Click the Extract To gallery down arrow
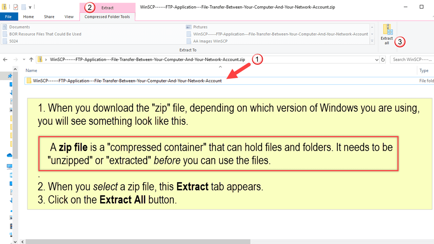This screenshot has width=434, height=244. pos(372,34)
